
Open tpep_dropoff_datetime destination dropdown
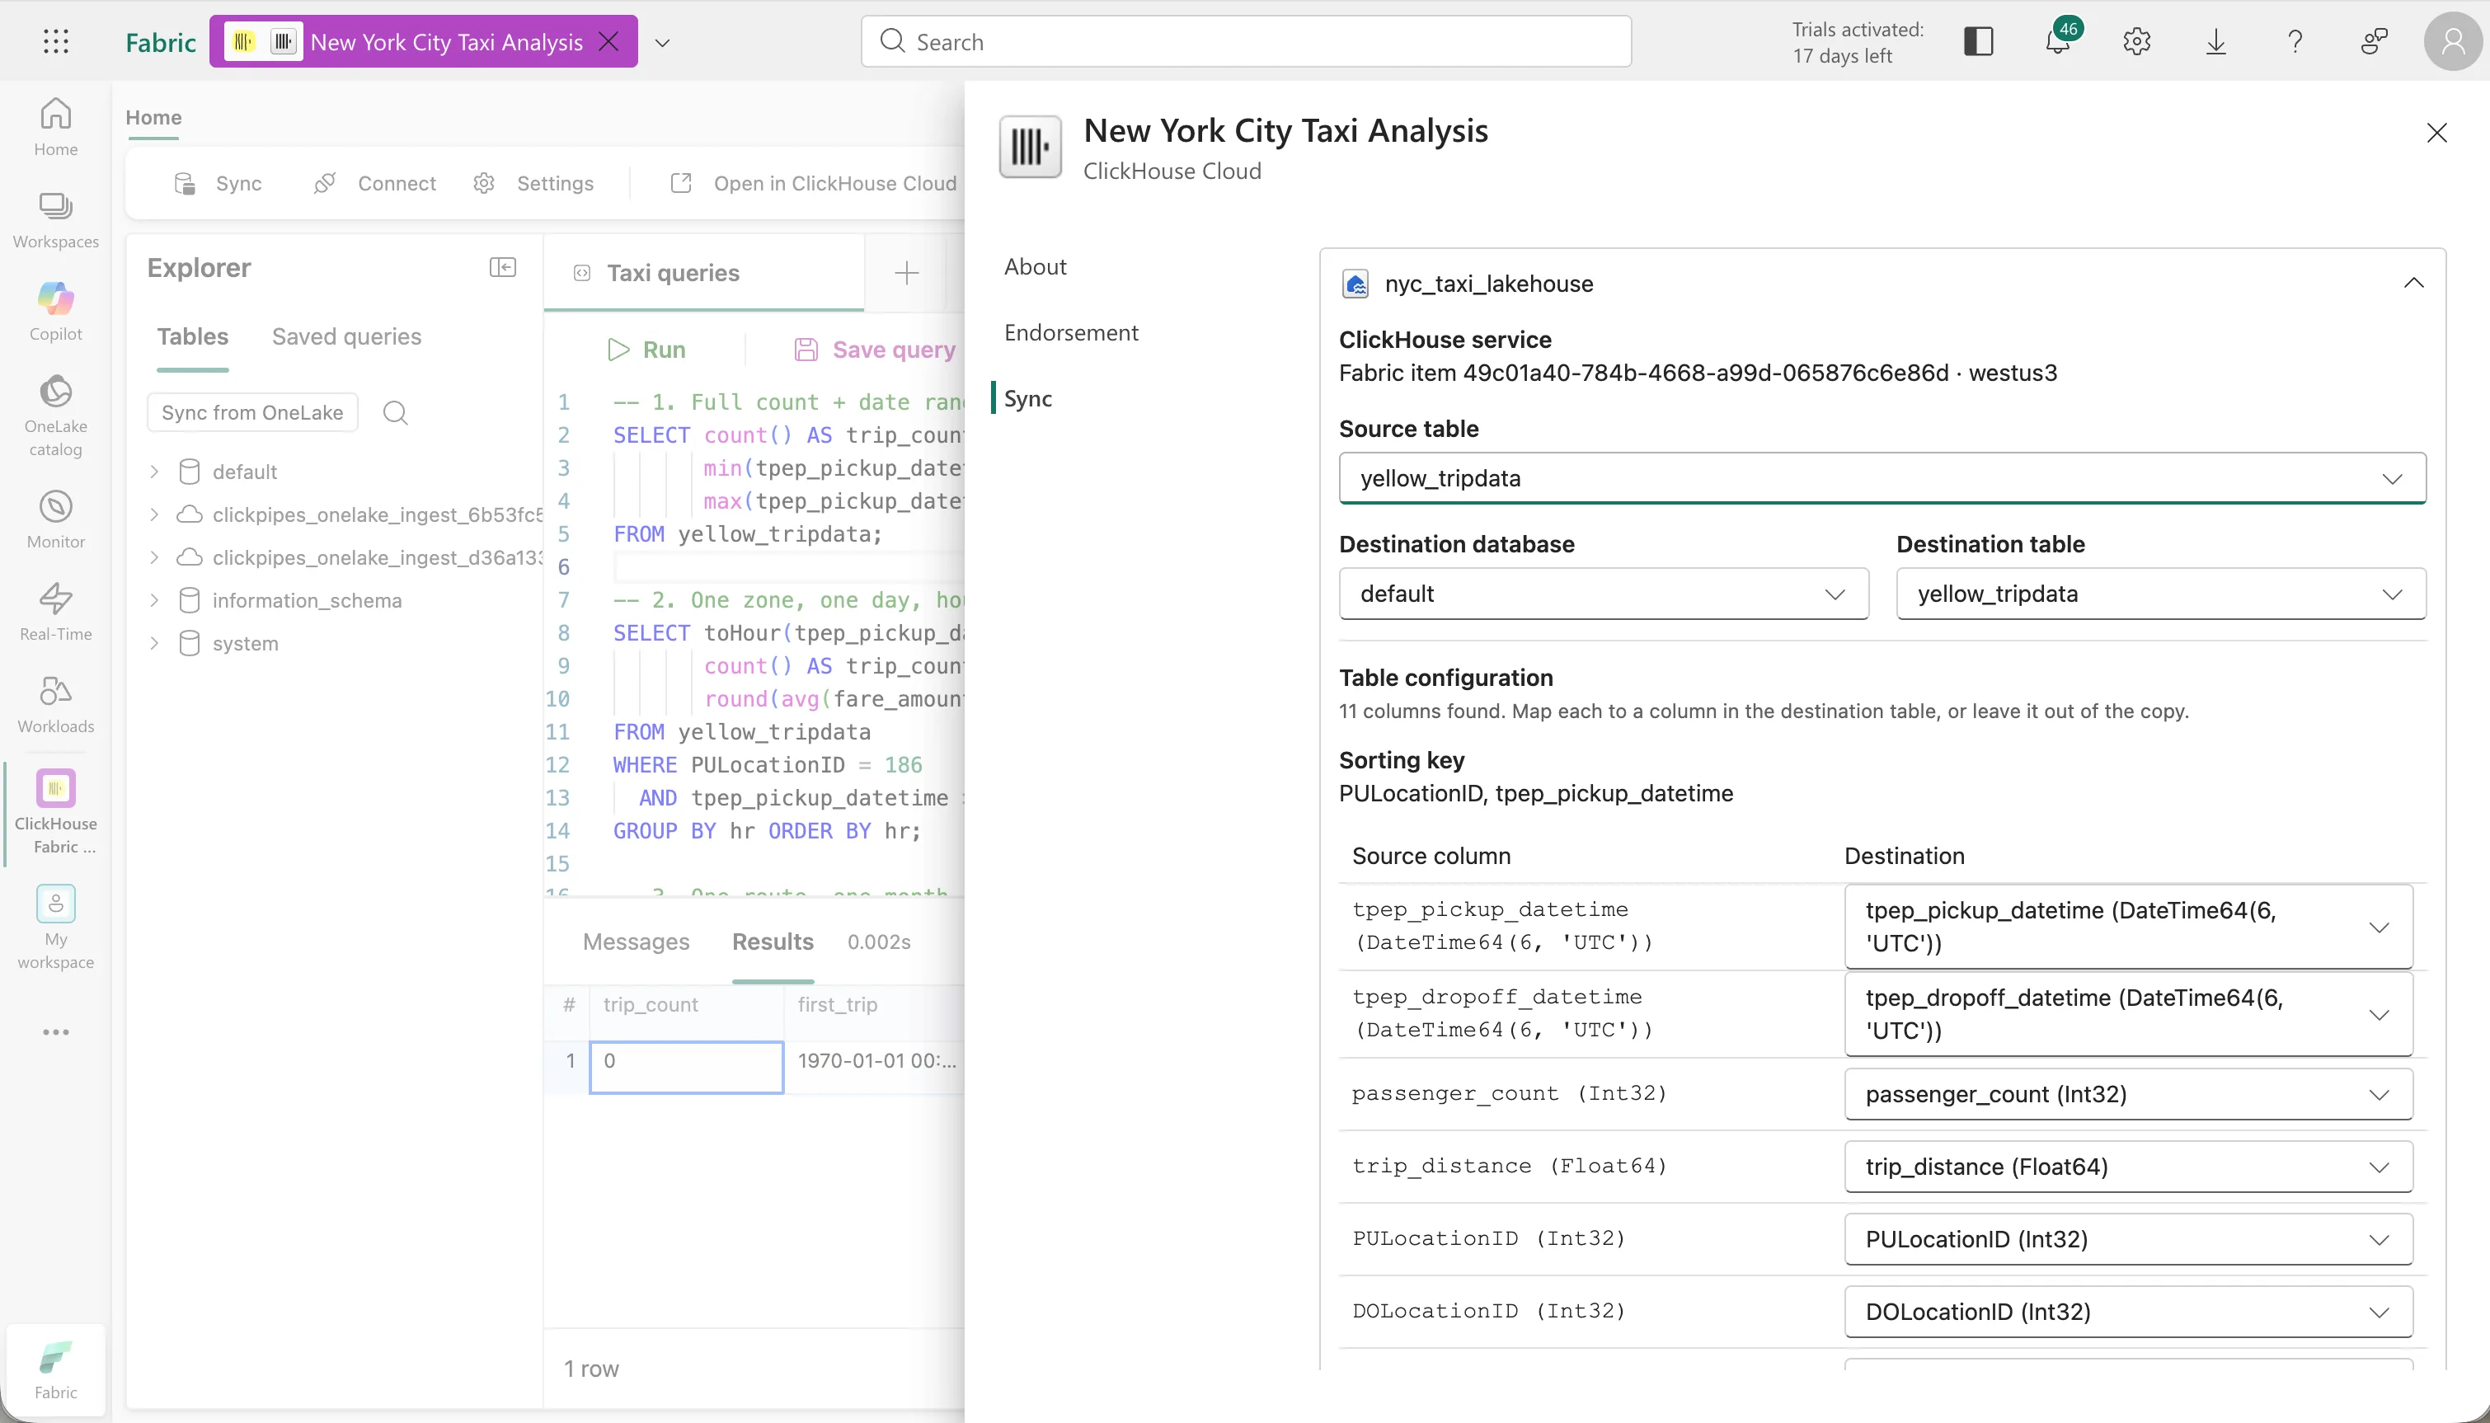[2128, 1013]
